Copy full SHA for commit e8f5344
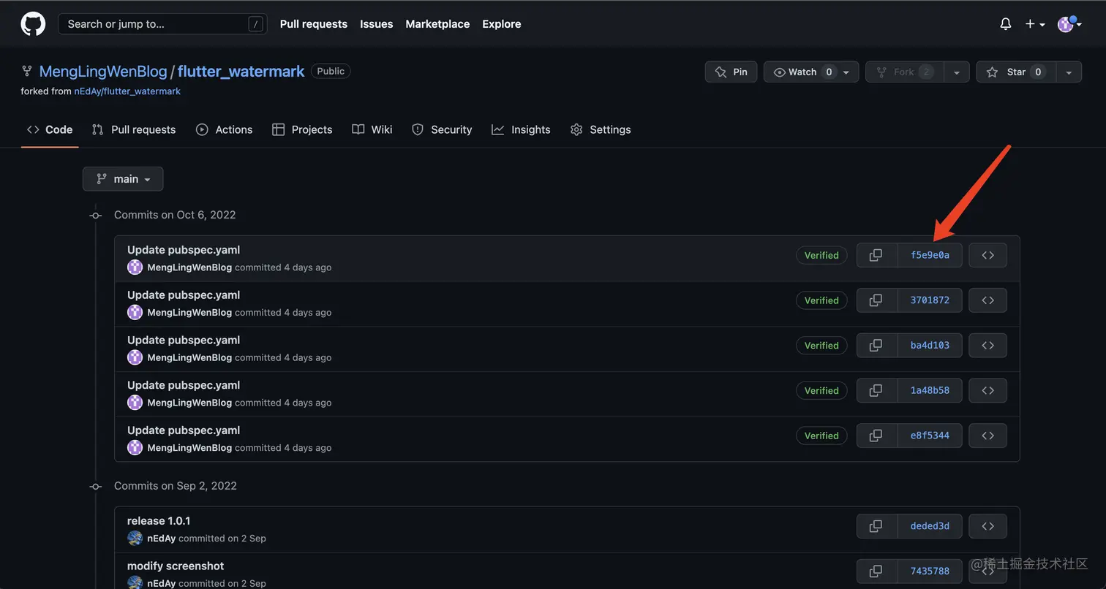This screenshot has width=1106, height=589. (876, 436)
